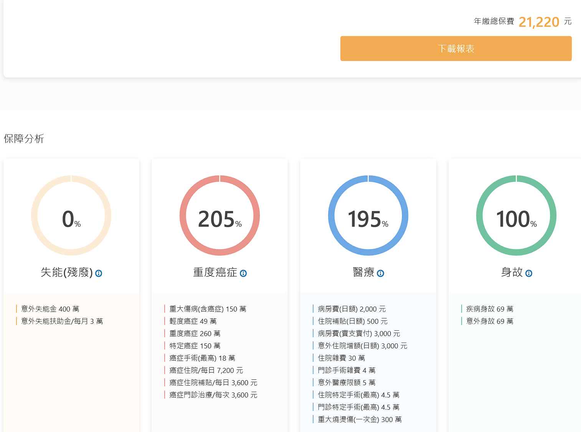Select the 意外失能金 400 萬 item
Image resolution: width=581 pixels, height=432 pixels.
pos(50,309)
